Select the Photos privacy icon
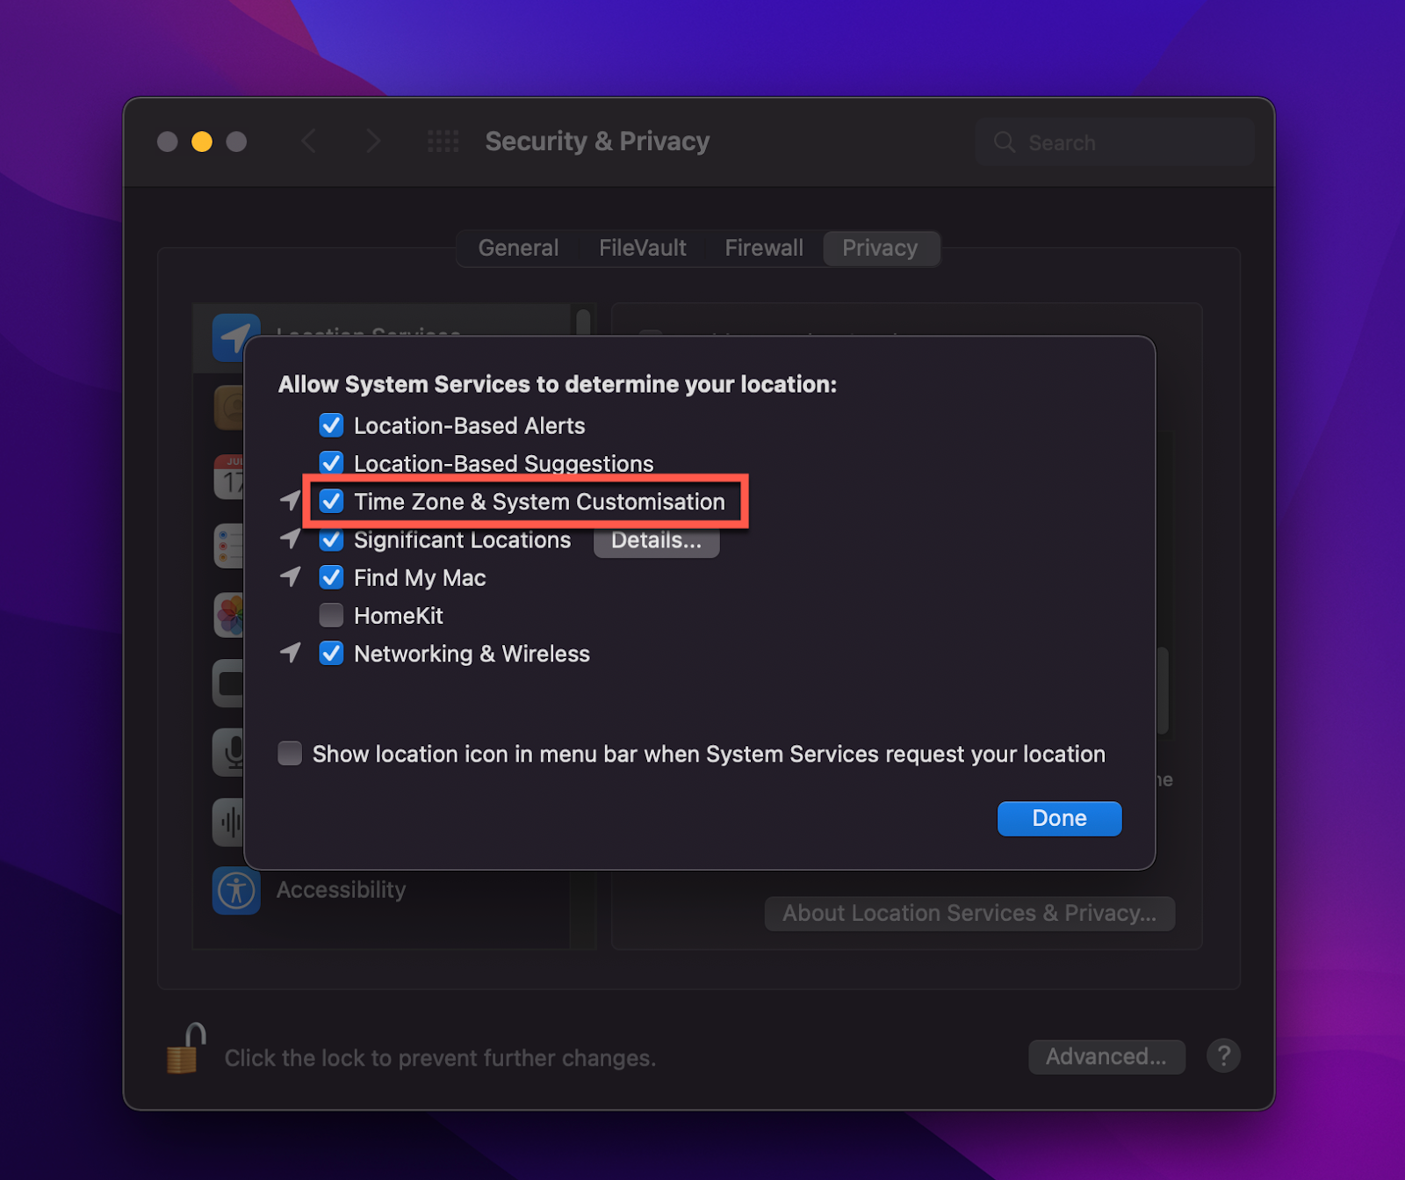The image size is (1405, 1180). [228, 614]
